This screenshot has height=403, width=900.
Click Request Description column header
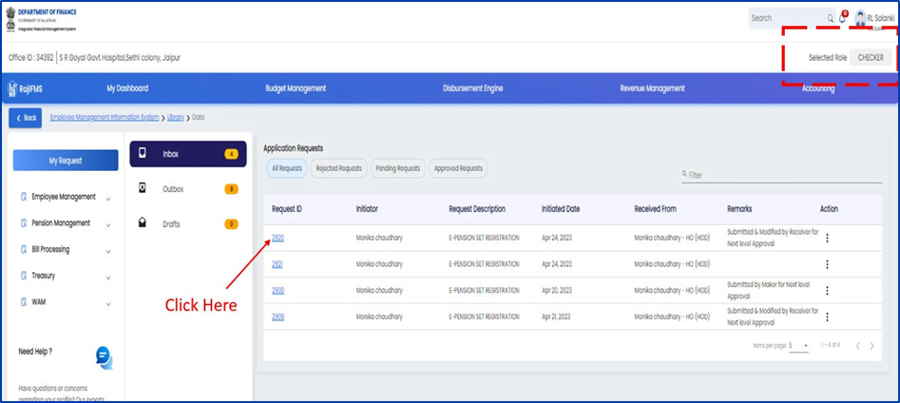tap(477, 209)
